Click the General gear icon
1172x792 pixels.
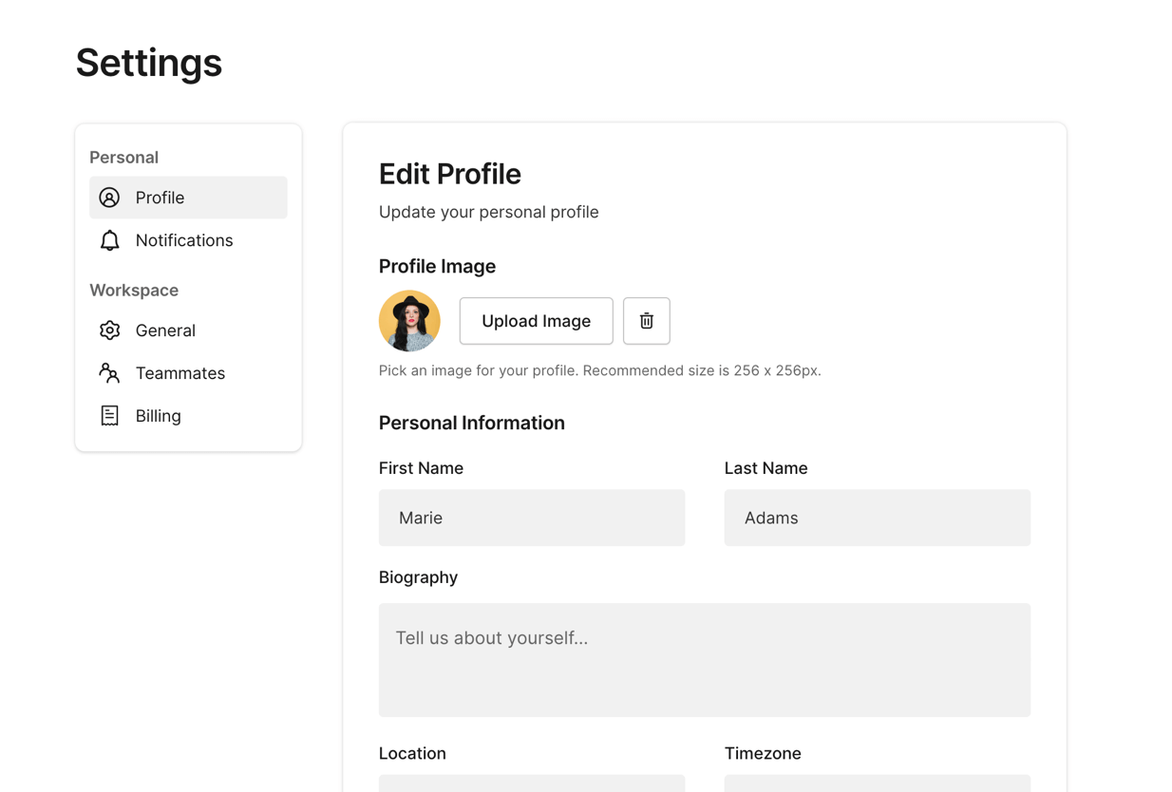pyautogui.click(x=110, y=330)
